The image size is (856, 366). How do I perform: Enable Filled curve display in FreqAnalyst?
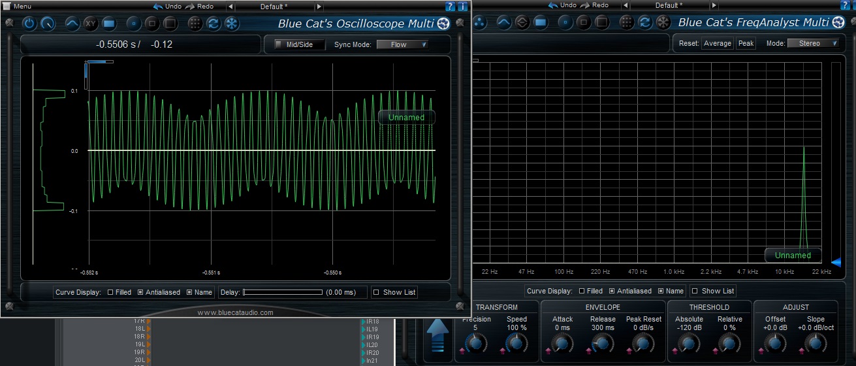[x=582, y=291]
